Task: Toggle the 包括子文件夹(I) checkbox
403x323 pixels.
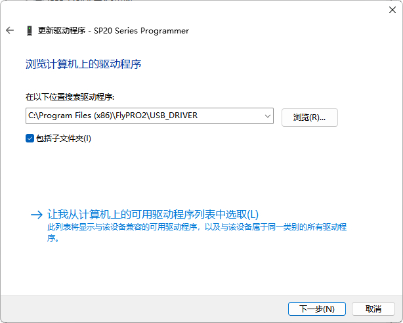Action: tap(30, 139)
